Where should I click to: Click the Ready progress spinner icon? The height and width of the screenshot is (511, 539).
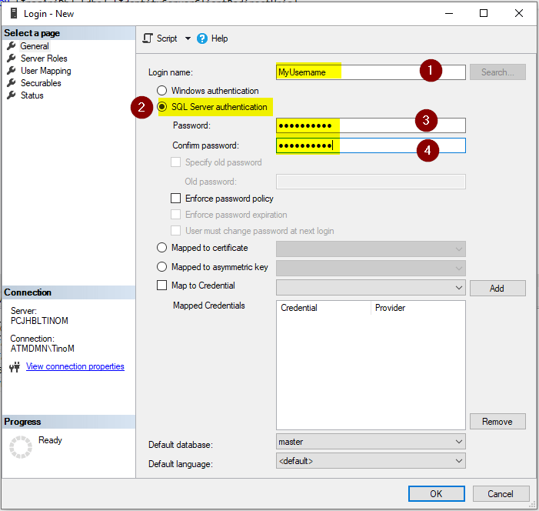click(x=21, y=447)
